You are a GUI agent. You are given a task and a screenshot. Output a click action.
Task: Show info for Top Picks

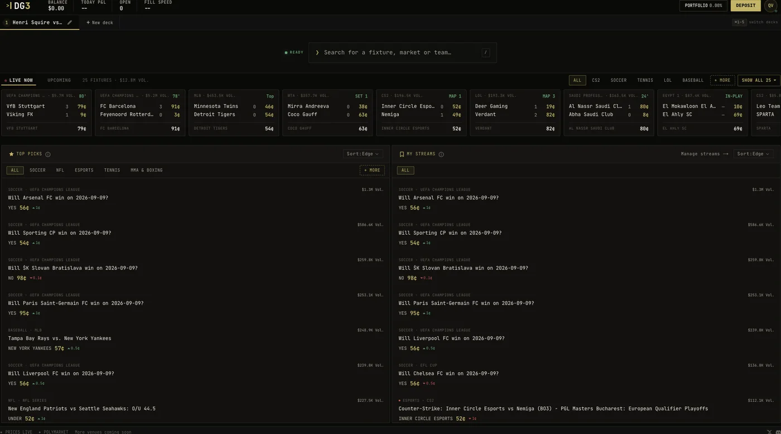(x=48, y=154)
